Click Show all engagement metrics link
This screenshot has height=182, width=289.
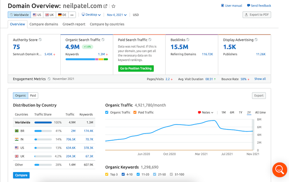260,79
